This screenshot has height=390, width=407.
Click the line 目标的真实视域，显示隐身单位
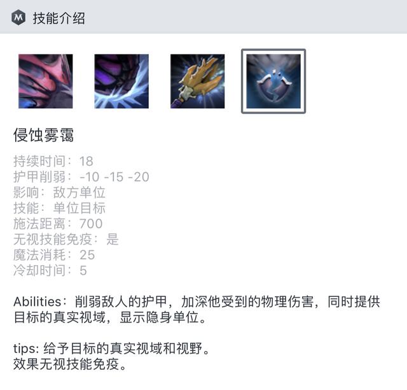point(110,317)
